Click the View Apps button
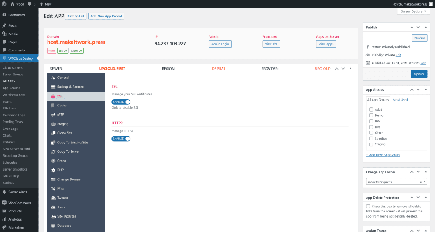This screenshot has height=232, width=435. click(326, 44)
